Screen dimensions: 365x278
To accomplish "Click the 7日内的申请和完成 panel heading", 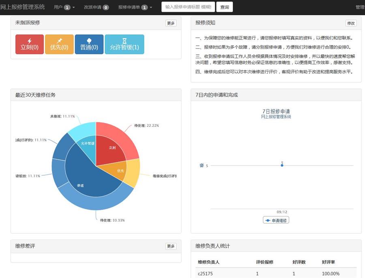I will [217, 95].
